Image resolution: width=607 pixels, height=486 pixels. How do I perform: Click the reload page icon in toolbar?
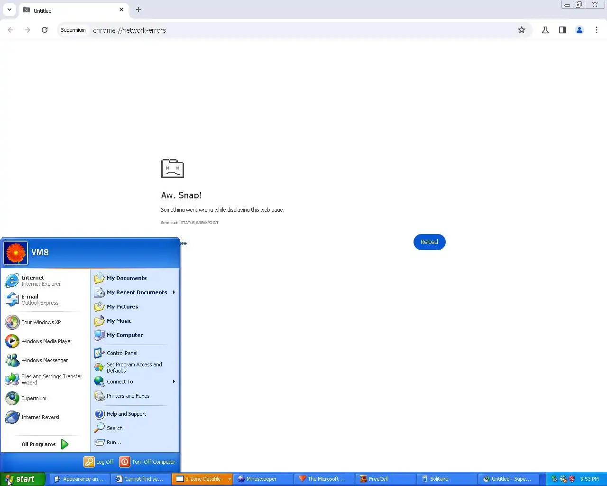pyautogui.click(x=45, y=30)
